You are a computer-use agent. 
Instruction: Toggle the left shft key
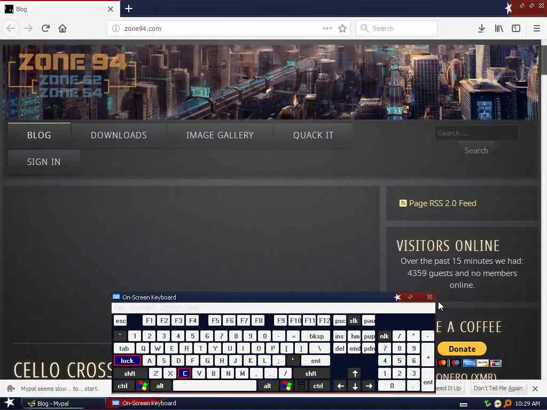[130, 373]
